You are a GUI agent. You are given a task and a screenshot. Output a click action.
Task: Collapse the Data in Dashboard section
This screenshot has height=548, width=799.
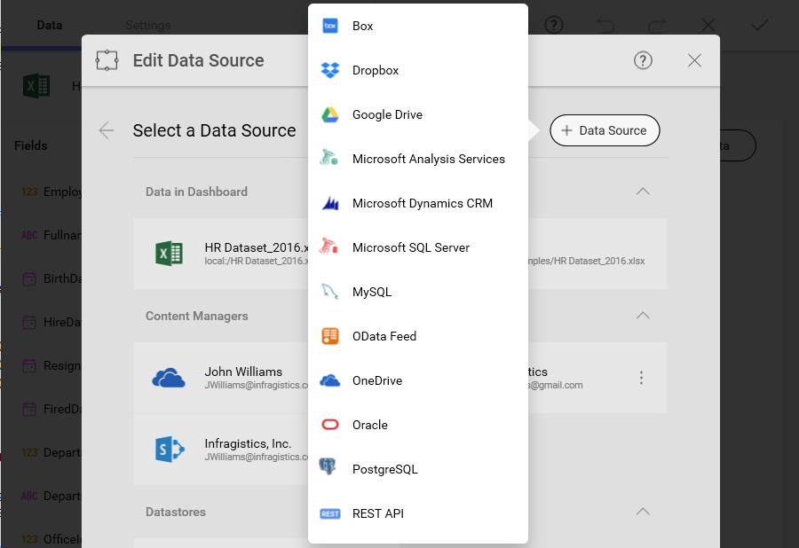[643, 192]
